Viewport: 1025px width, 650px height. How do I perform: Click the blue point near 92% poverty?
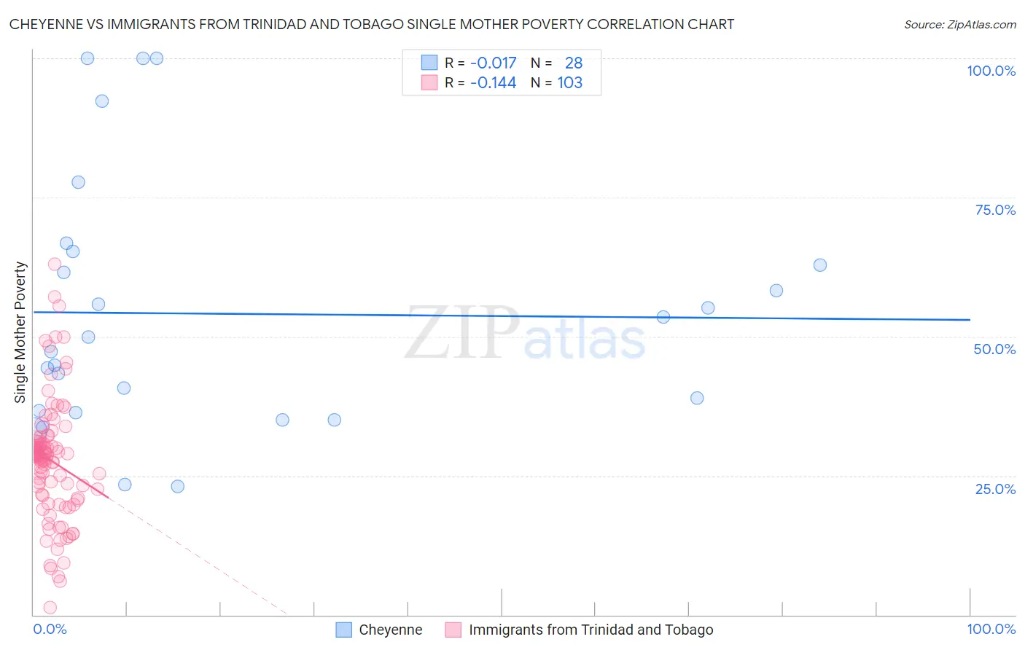pyautogui.click(x=102, y=101)
